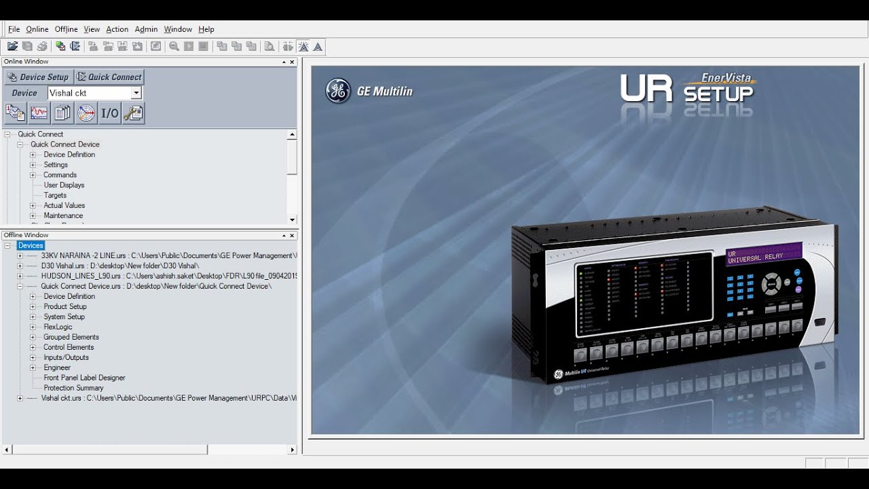Expand Actual Values node

point(33,206)
